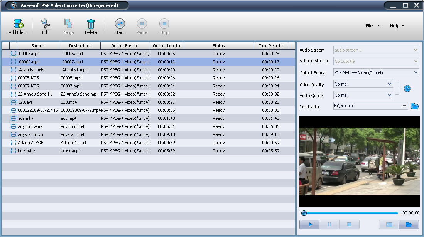424x237 pixels.
Task: Click the Stop toolbar button
Action: click(x=164, y=24)
